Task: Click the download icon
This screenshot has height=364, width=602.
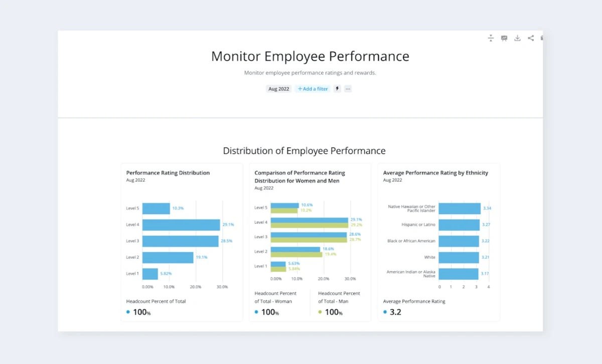Action: [517, 38]
